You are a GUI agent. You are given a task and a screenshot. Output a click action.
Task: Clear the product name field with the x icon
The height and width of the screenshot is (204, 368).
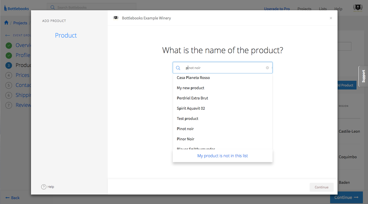click(267, 68)
